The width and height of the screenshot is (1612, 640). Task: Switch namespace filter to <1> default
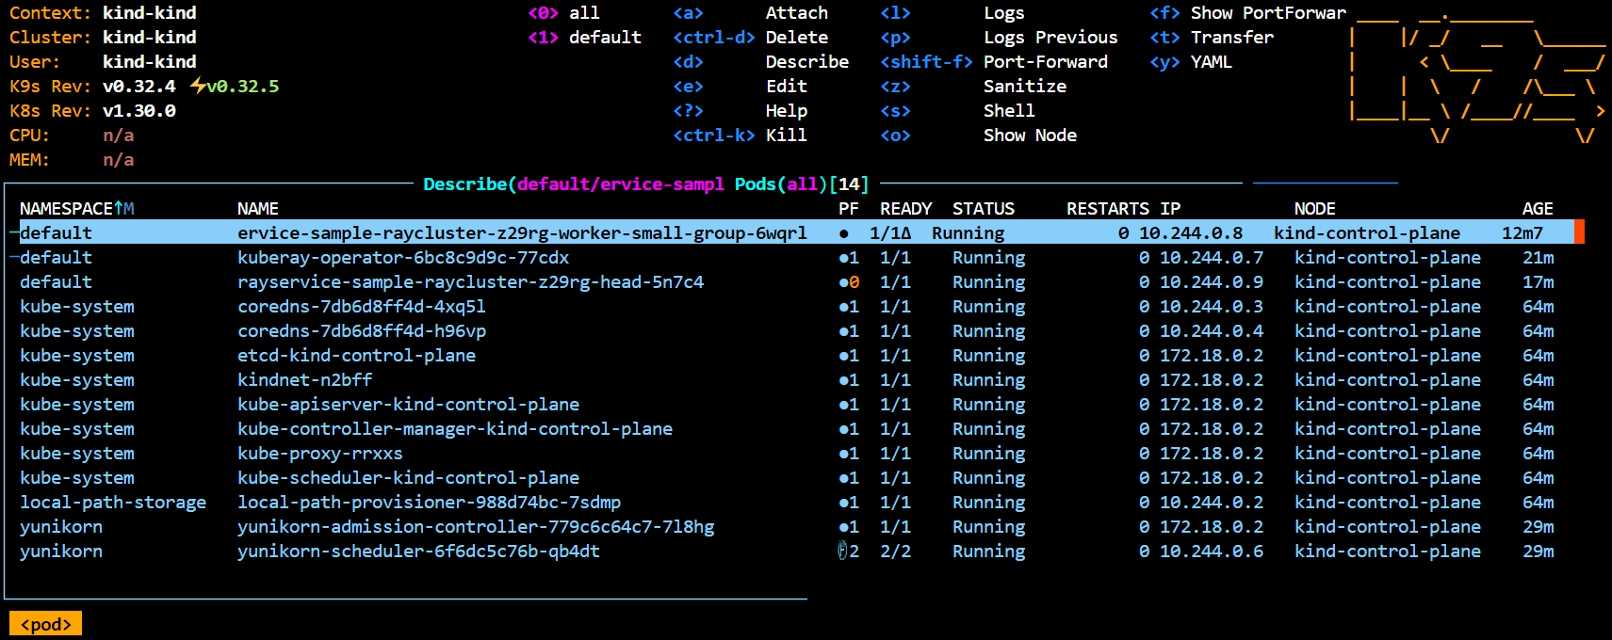pyautogui.click(x=584, y=38)
